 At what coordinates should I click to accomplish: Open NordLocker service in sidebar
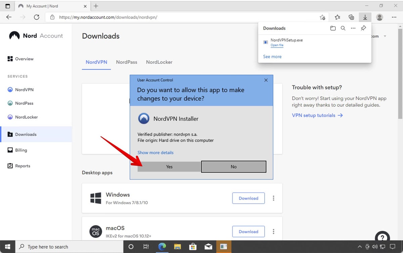pos(23,117)
